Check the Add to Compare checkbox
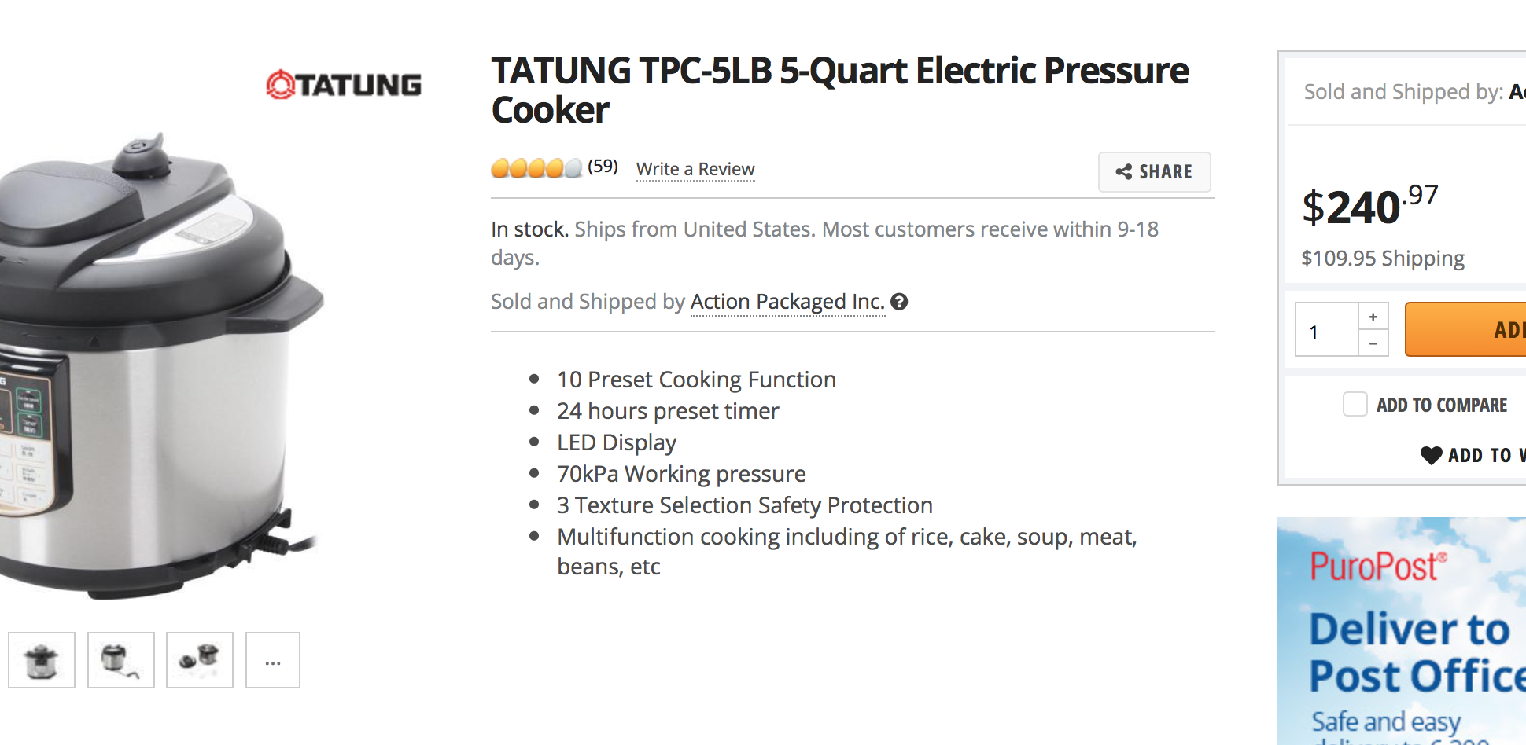Image resolution: width=1526 pixels, height=745 pixels. [1355, 405]
